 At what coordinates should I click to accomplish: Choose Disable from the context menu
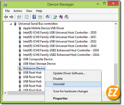point(73,79)
